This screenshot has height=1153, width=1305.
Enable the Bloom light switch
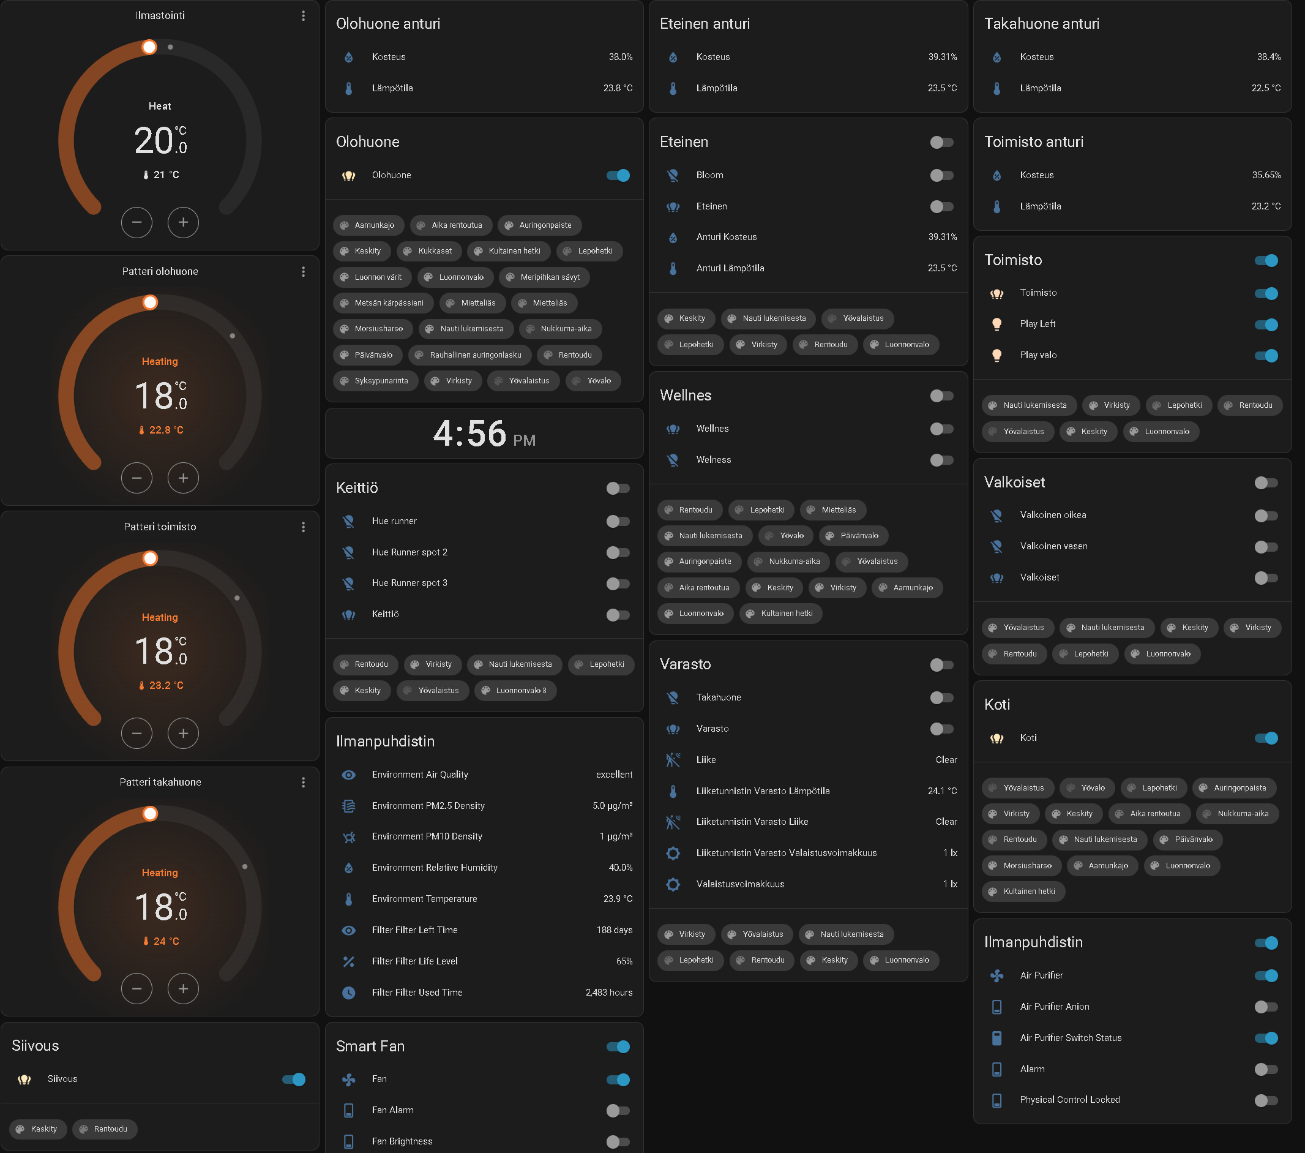[x=941, y=175]
